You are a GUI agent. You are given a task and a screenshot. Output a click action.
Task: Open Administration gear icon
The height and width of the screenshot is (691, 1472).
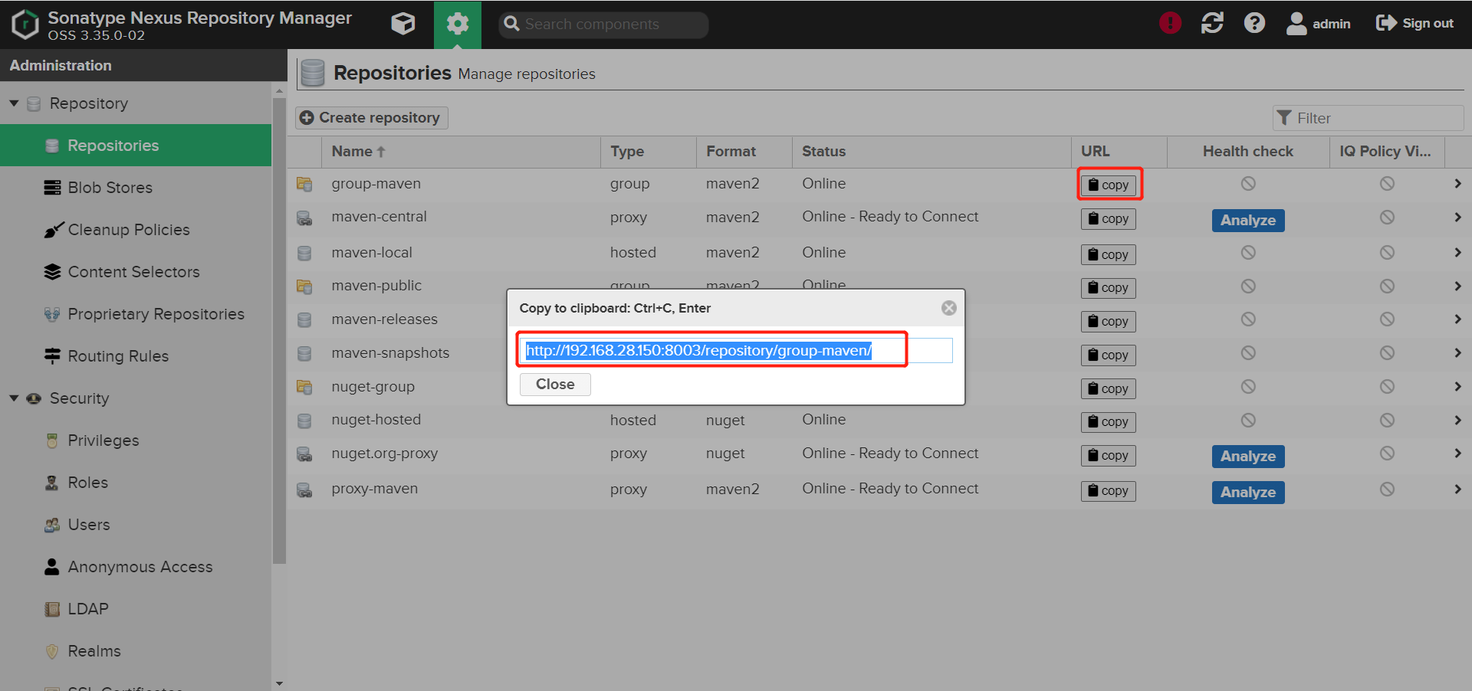click(458, 25)
